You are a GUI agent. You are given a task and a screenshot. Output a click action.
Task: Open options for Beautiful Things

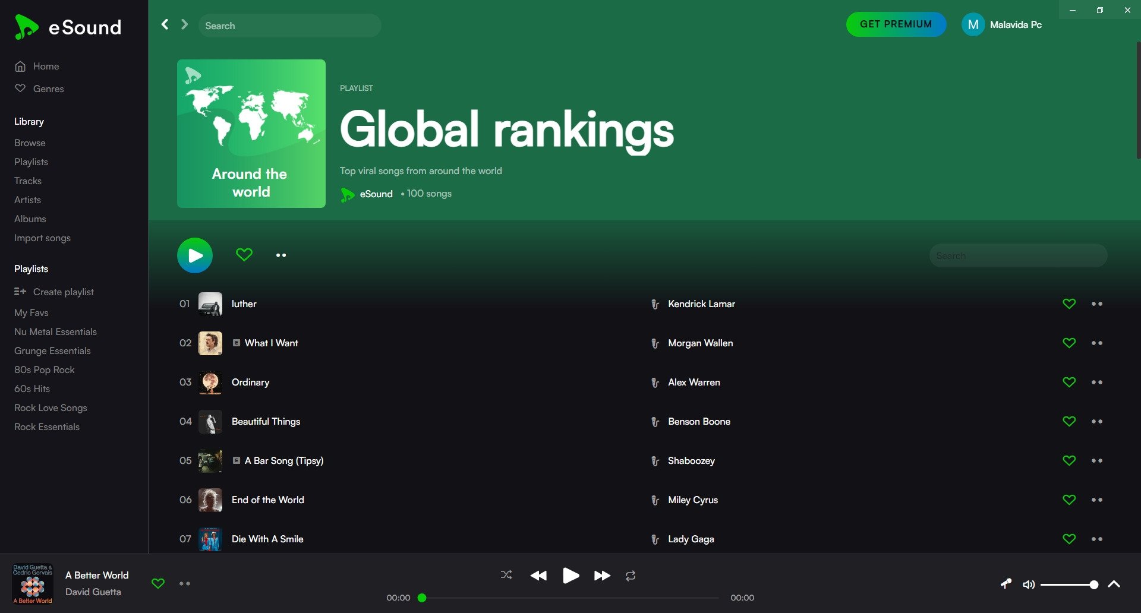coord(1097,421)
